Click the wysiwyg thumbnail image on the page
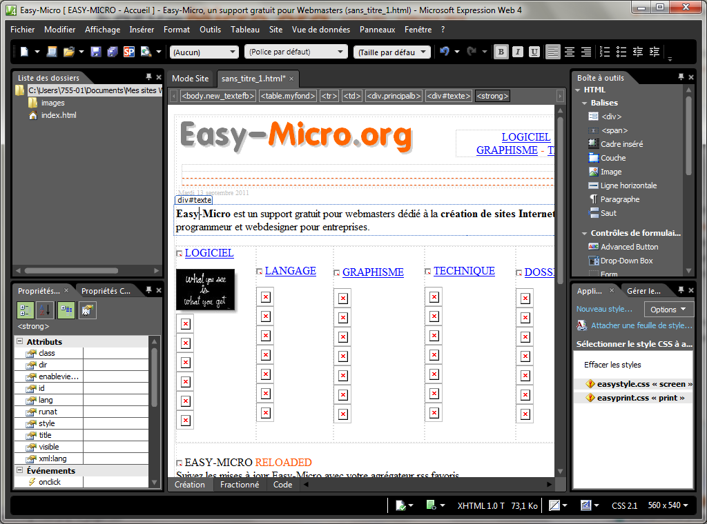 click(x=205, y=290)
